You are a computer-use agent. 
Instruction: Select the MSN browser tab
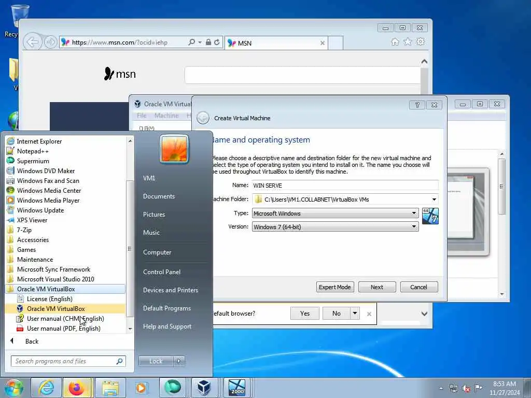tap(276, 43)
